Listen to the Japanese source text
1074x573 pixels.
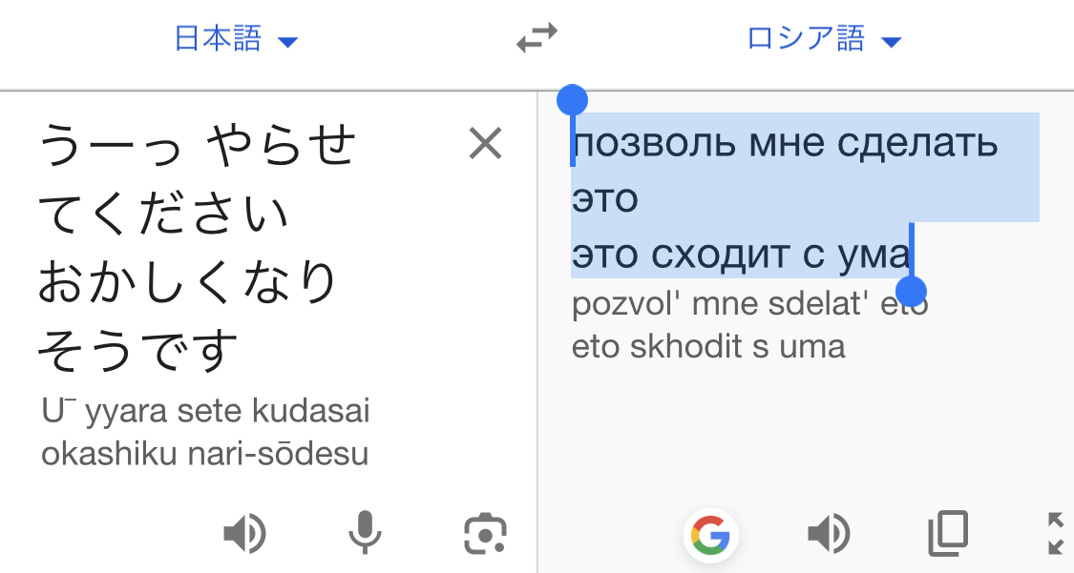[x=244, y=533]
